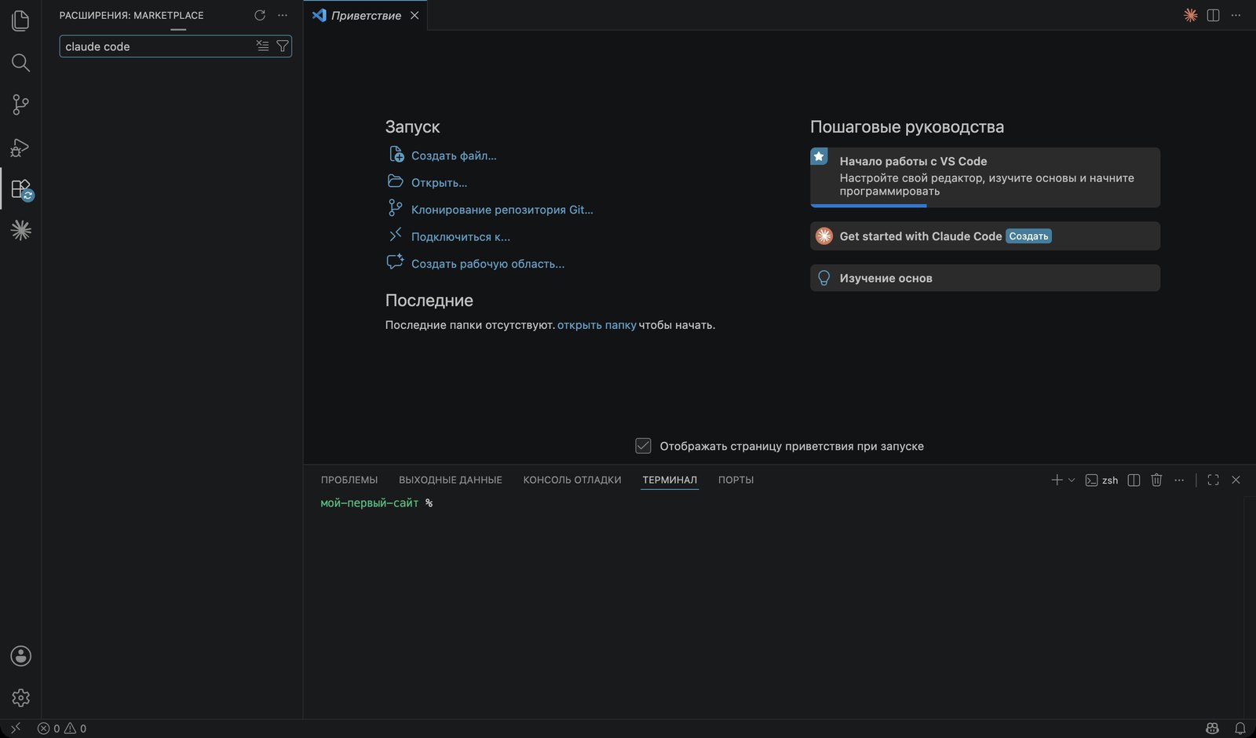Click the Пошаговые руководства heading
Image resolution: width=1256 pixels, height=738 pixels.
click(x=907, y=127)
